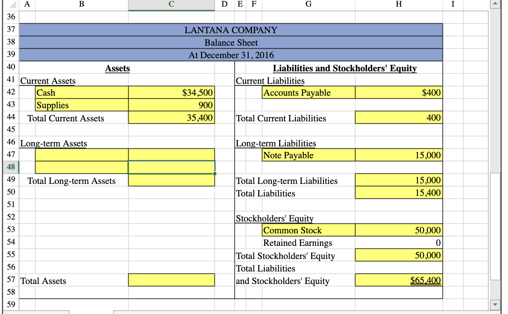Click the LANTANA COMPANY title banner
508x314 pixels.
[x=231, y=30]
